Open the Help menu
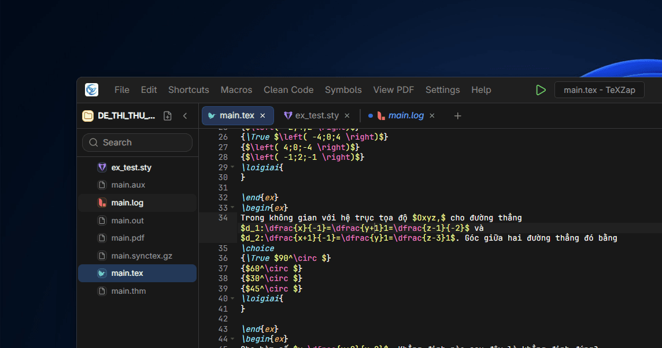 pos(481,89)
